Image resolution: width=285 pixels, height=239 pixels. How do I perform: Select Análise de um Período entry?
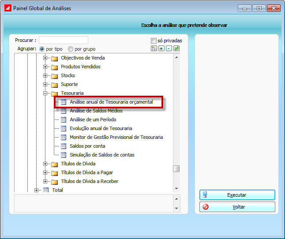(x=93, y=119)
